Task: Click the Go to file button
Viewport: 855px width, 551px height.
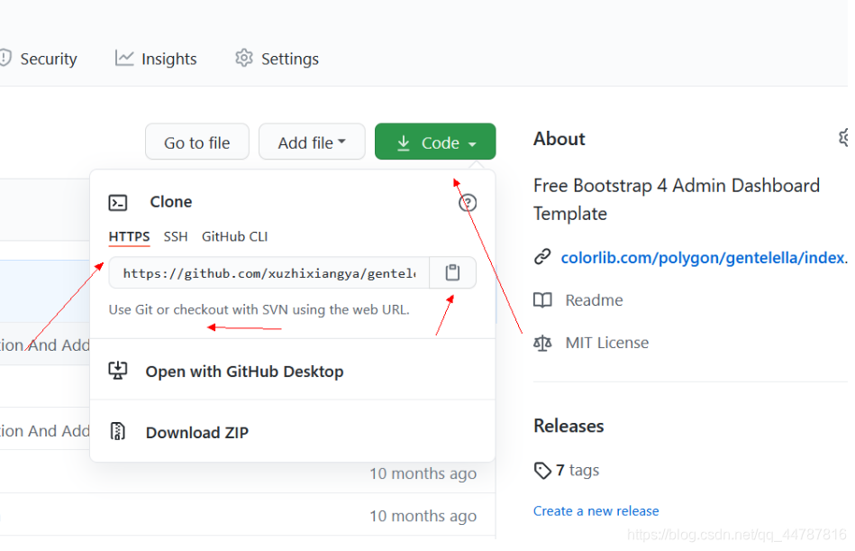Action: click(196, 142)
